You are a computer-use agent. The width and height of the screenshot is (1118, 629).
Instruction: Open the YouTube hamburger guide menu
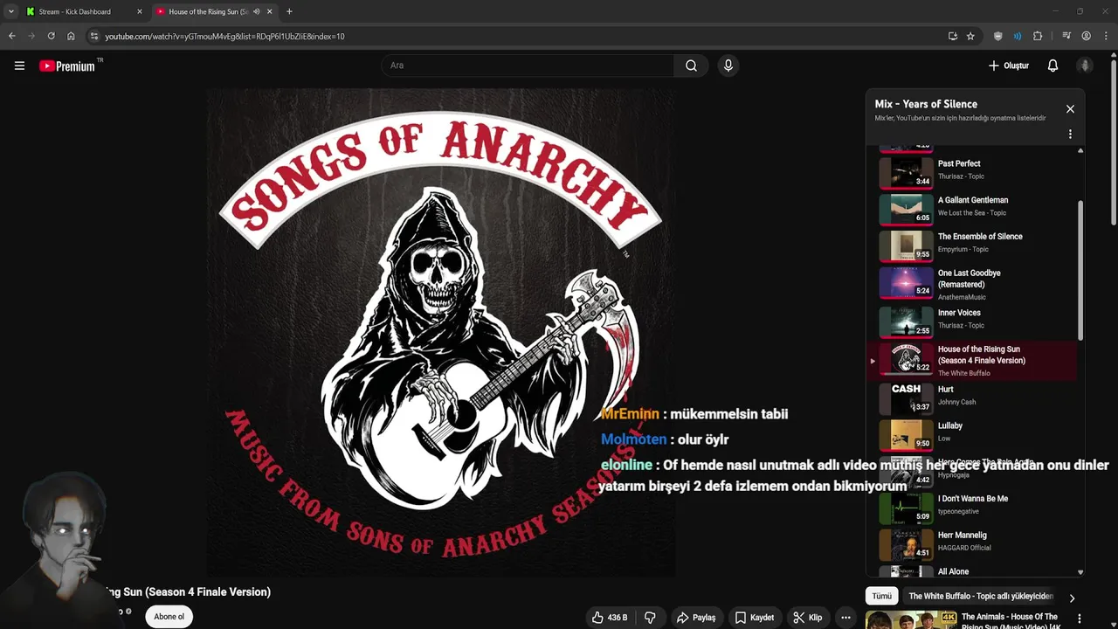click(19, 66)
